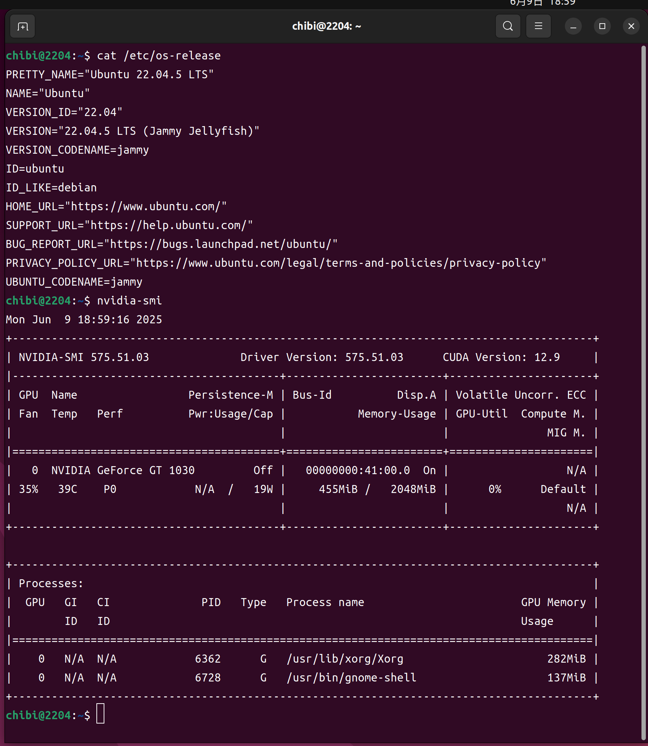Click the nvidia-smi command text

click(x=129, y=301)
